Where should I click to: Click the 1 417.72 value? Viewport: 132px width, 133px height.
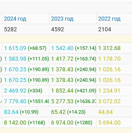(62, 59)
